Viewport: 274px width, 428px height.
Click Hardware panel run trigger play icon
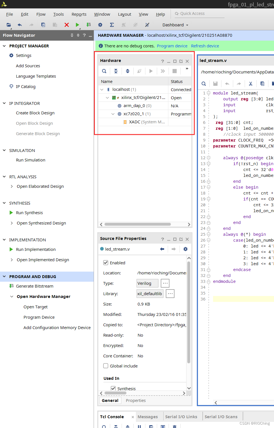coord(151,71)
